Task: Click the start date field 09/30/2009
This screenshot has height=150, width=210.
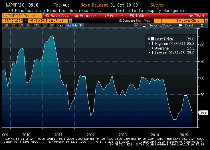Action: [13, 21]
